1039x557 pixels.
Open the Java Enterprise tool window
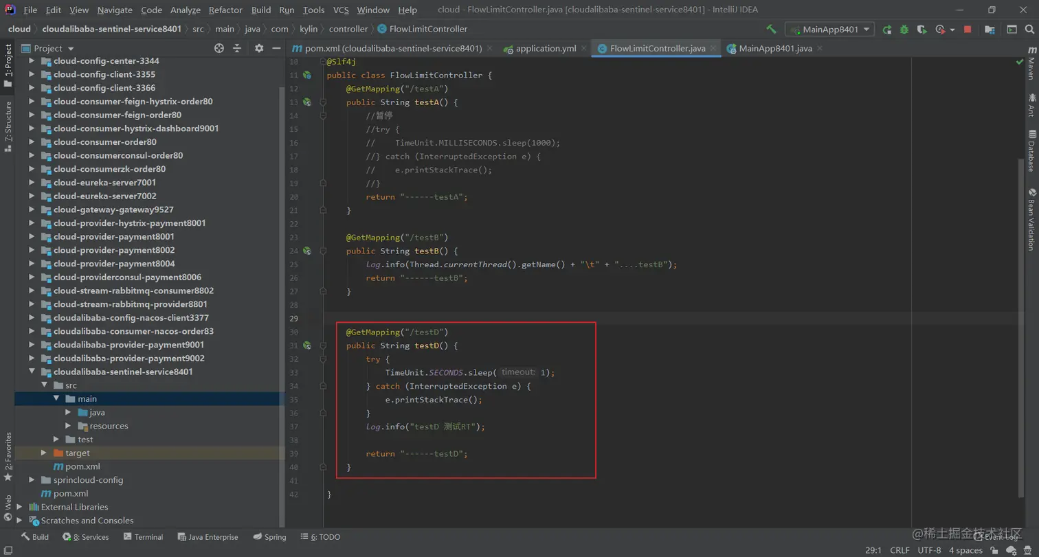208,537
